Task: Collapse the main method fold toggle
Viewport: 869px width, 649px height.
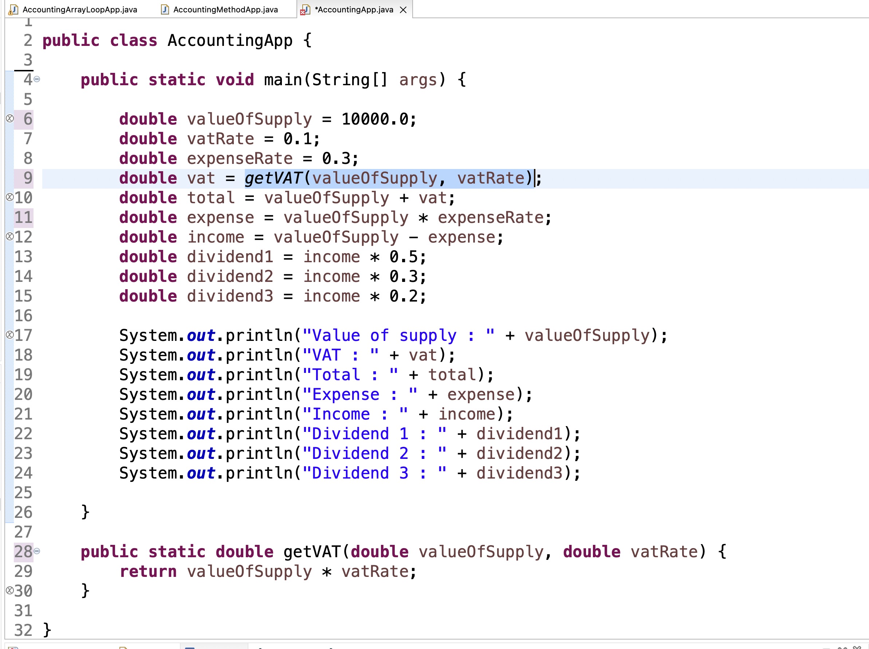Action: coord(37,79)
